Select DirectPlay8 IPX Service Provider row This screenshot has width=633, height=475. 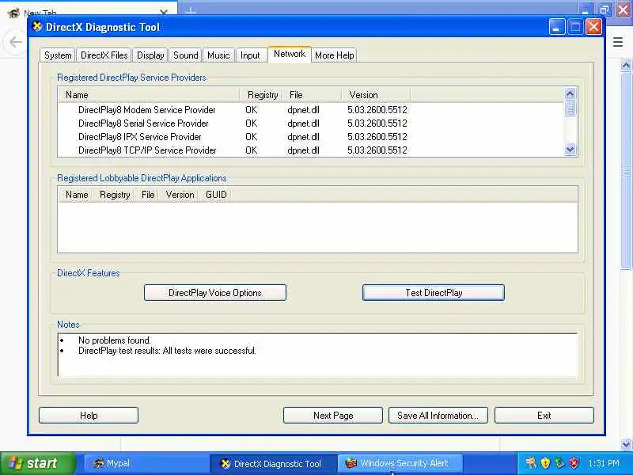(311, 137)
